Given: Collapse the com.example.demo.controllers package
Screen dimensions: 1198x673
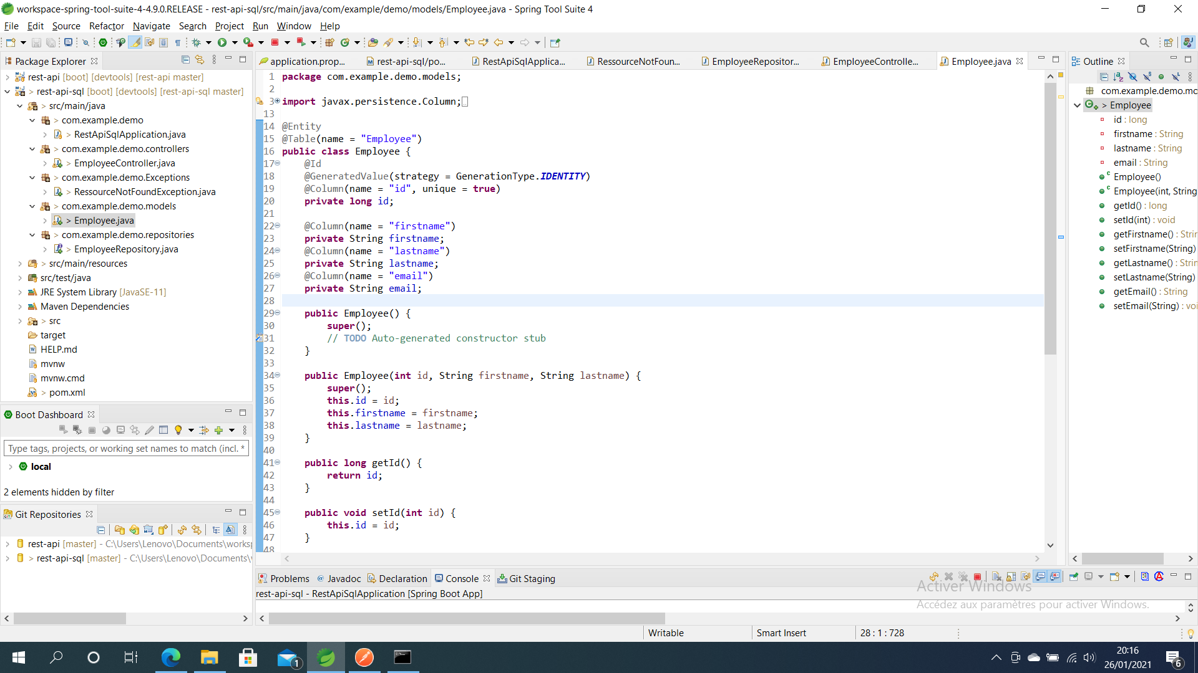Looking at the screenshot, I should click(32, 149).
